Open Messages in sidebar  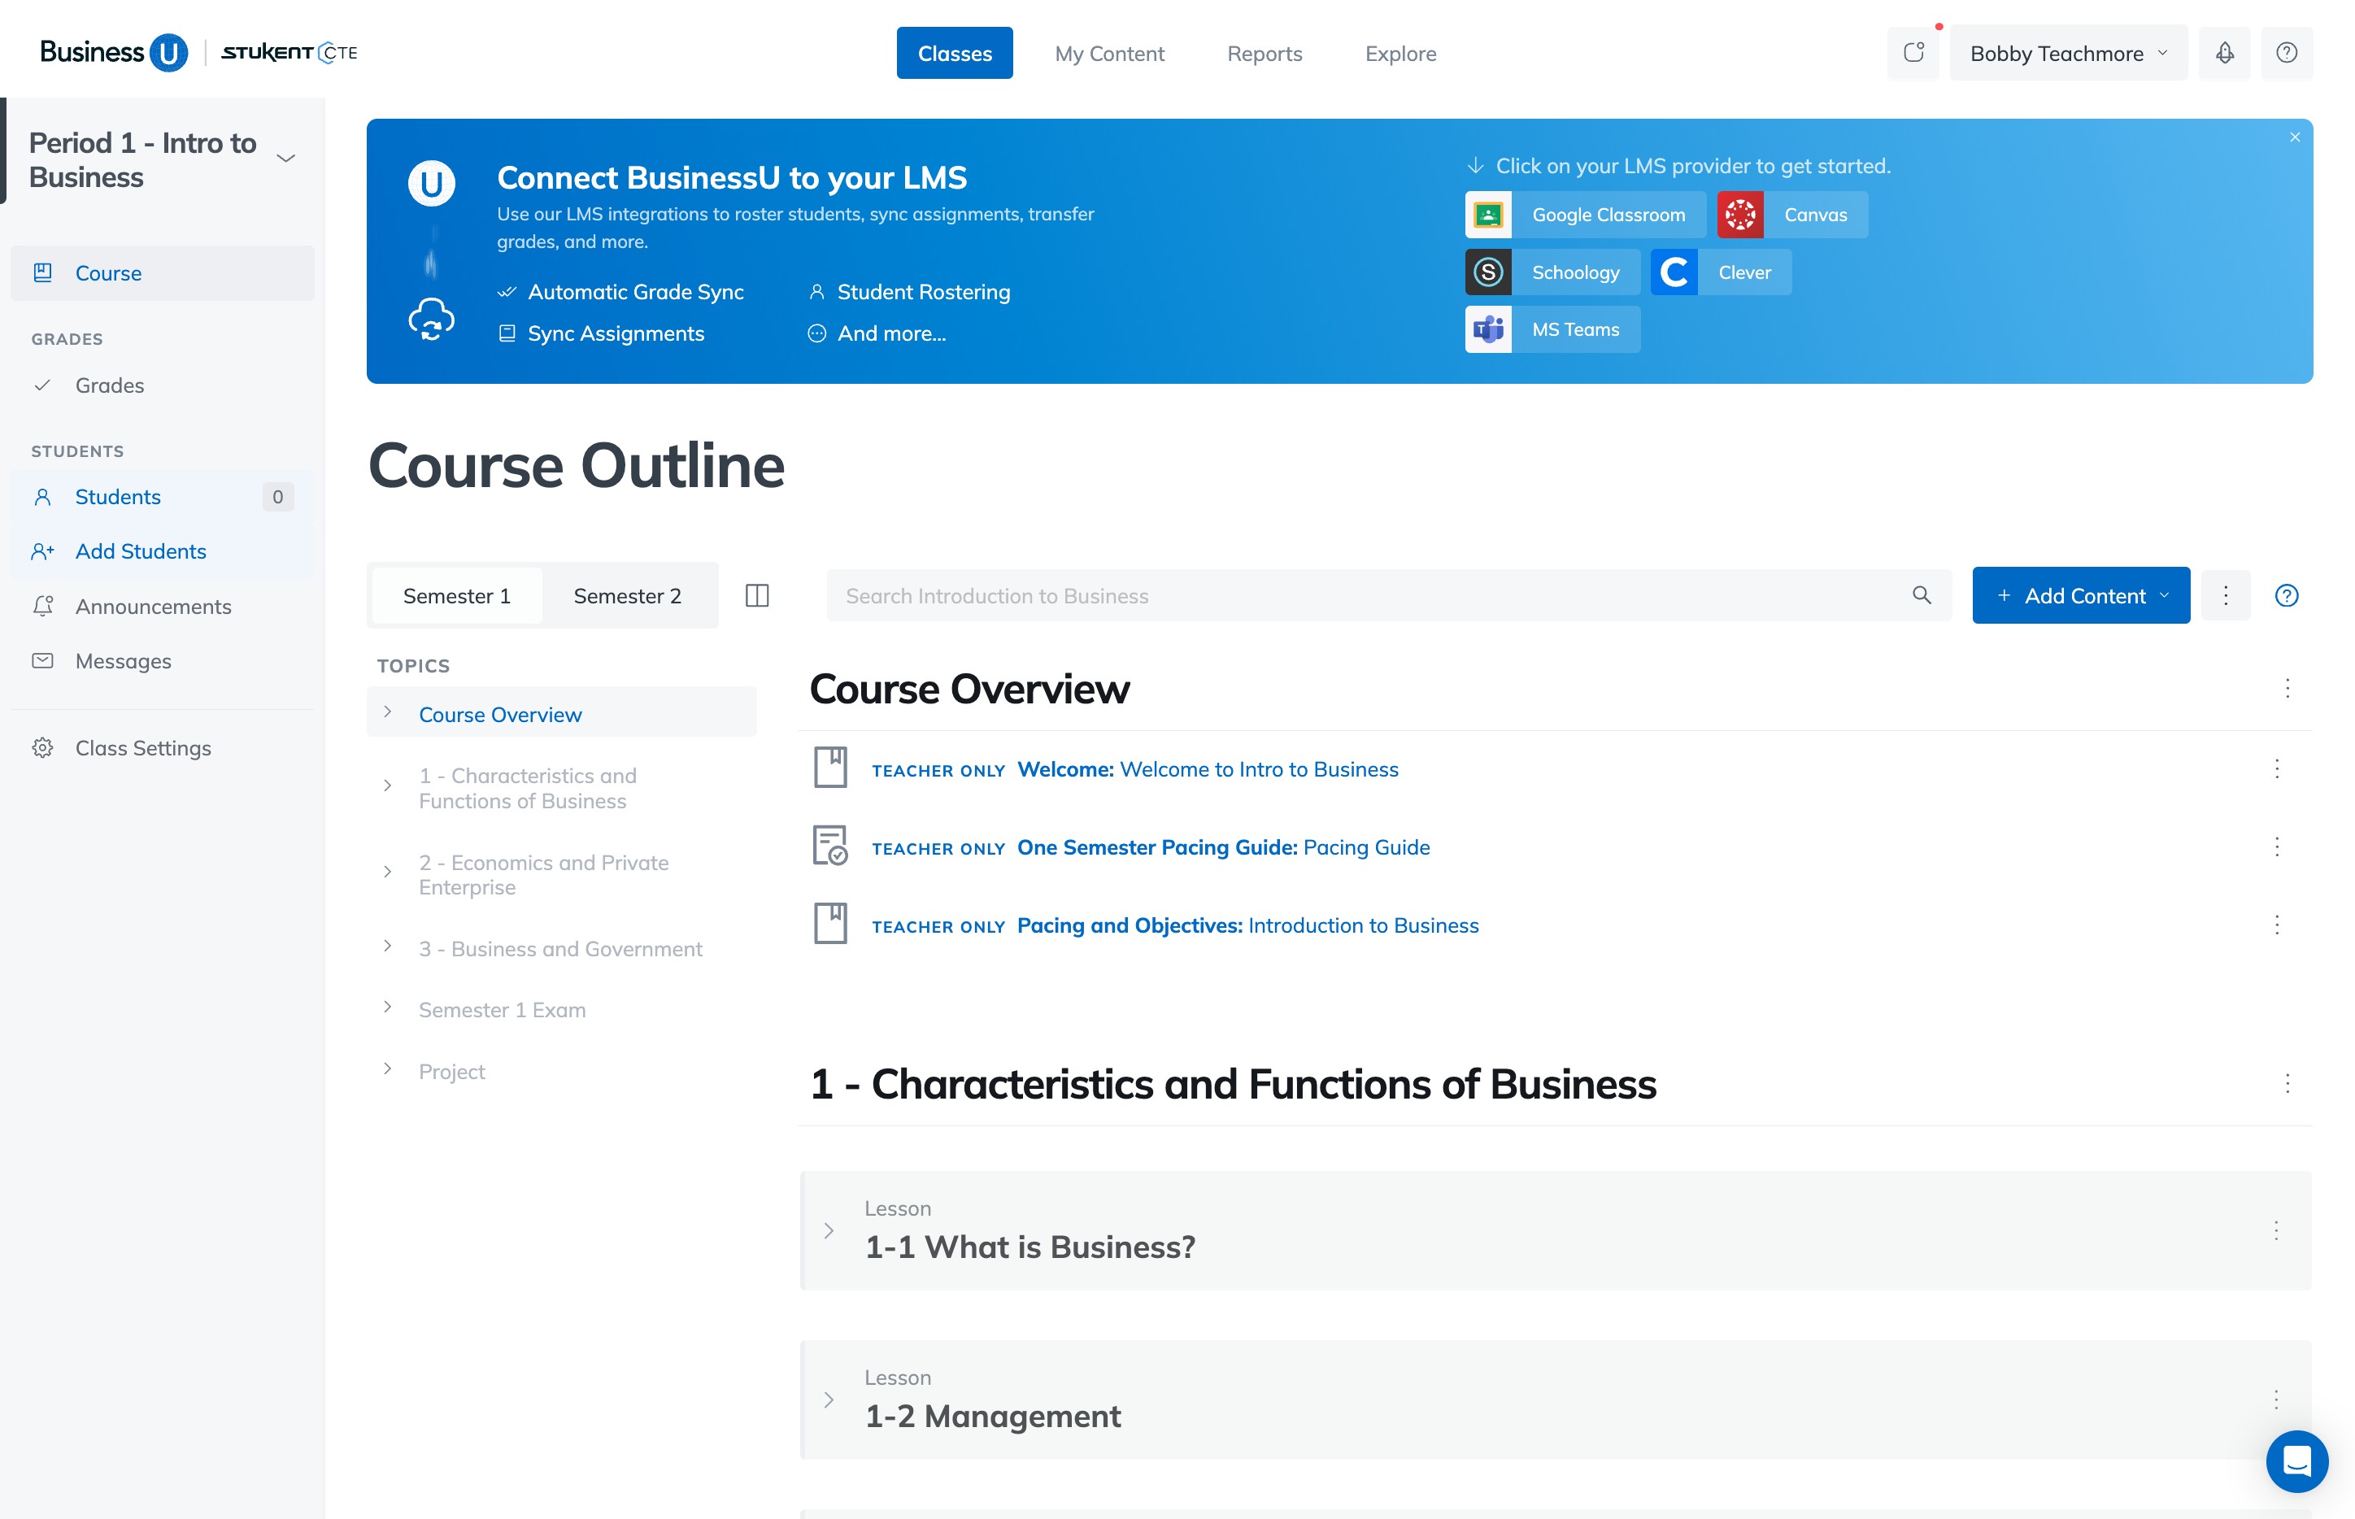(163, 661)
